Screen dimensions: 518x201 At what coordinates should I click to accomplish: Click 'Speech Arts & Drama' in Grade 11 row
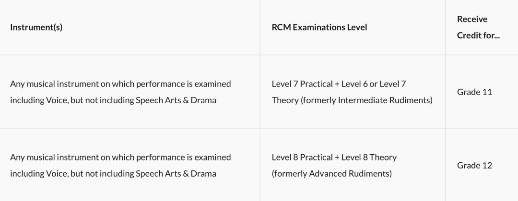(x=176, y=100)
